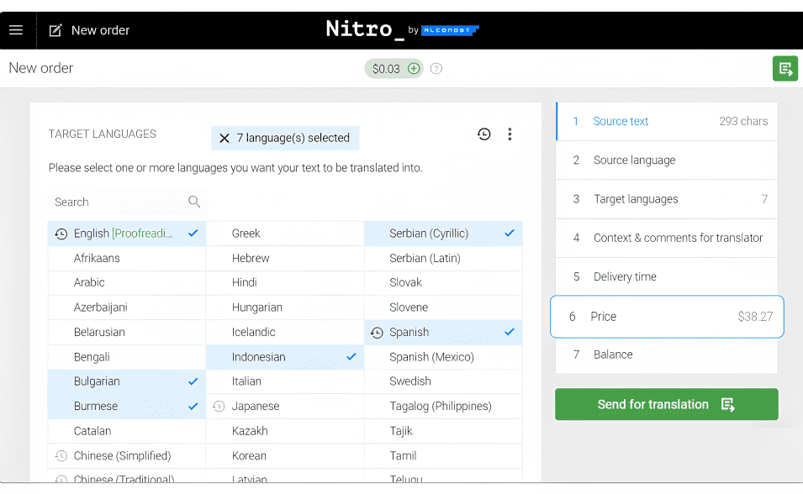Open the hamburger navigation menu
Screen dimensions: 803x494
coord(16,30)
